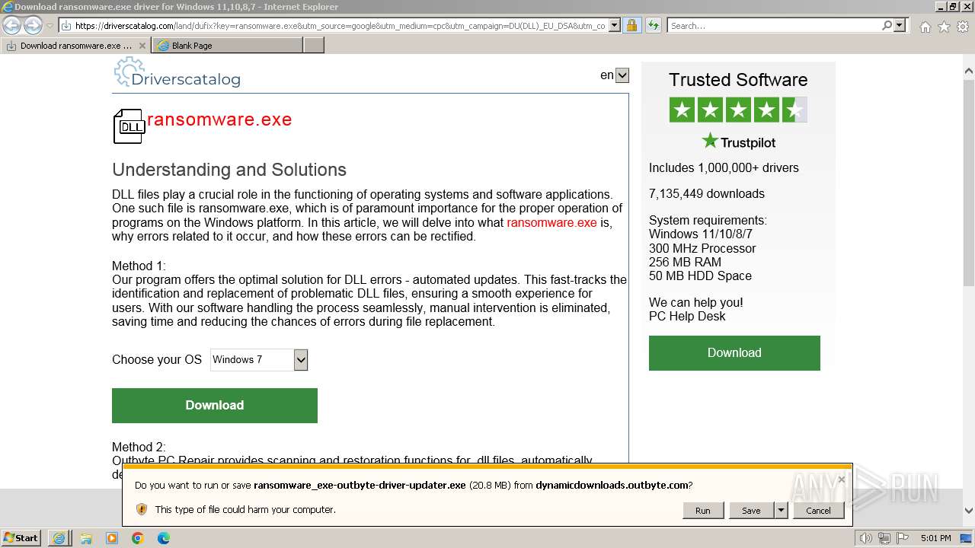975x548 pixels.
Task: Open the security lock report icon
Action: pyautogui.click(x=631, y=25)
